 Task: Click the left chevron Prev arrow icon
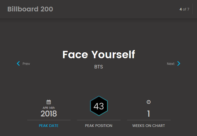(x=18, y=63)
